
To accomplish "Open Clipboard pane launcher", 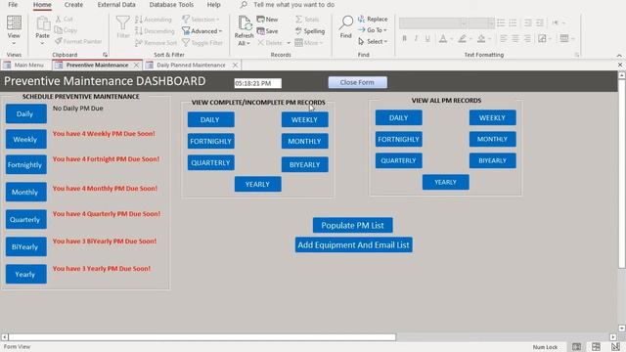I will pos(105,55).
